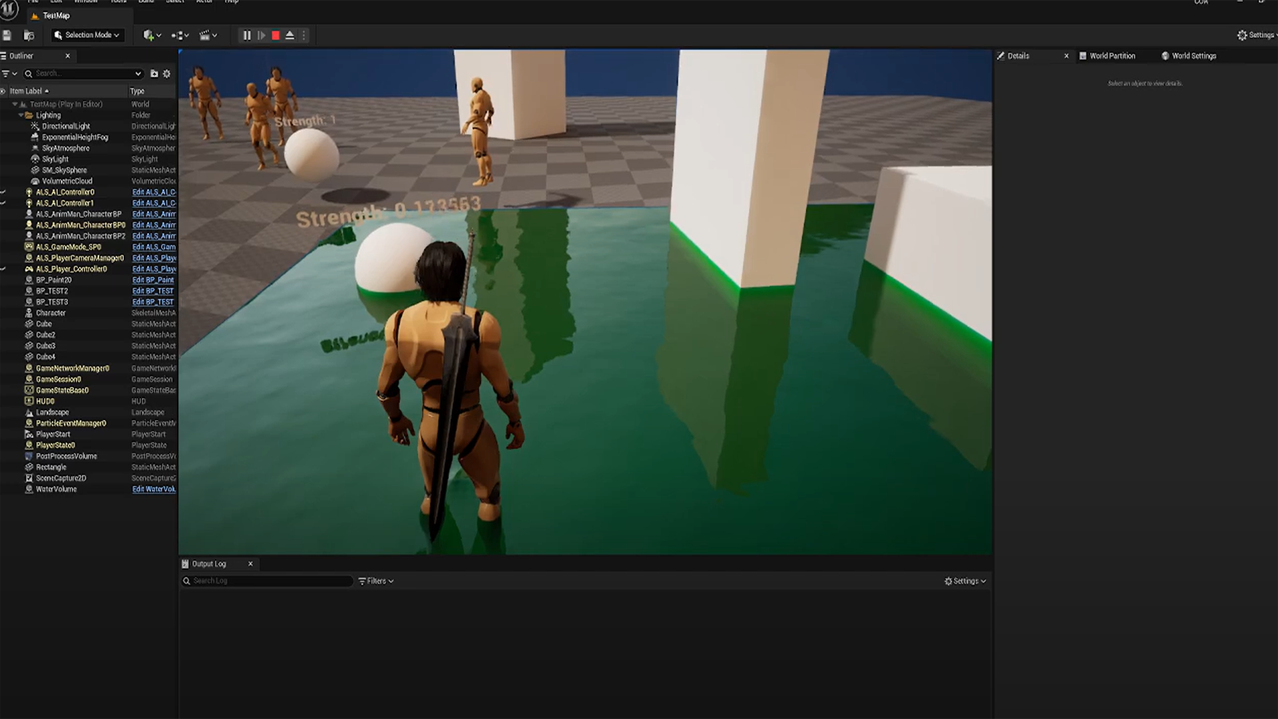Collapse the Lighting folder in the Outliner
The height and width of the screenshot is (719, 1278).
coord(21,115)
